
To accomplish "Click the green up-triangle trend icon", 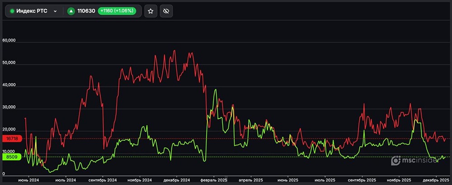I will 71,11.
